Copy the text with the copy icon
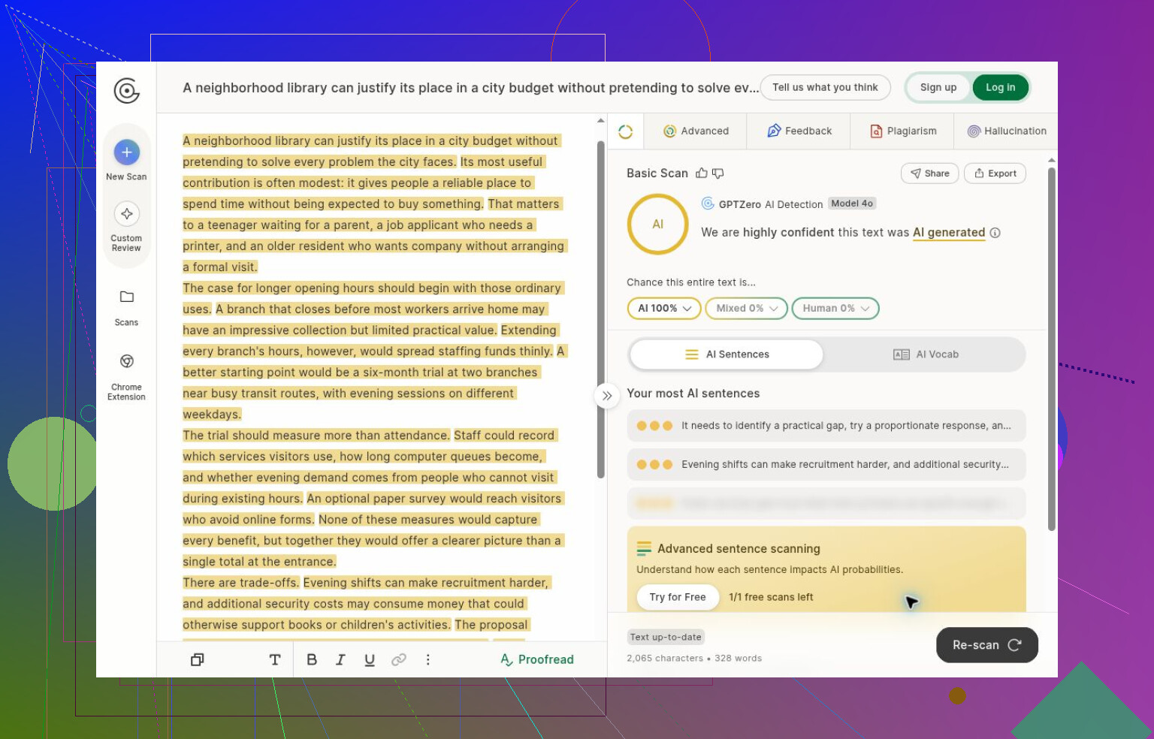The width and height of the screenshot is (1154, 739). click(x=198, y=659)
